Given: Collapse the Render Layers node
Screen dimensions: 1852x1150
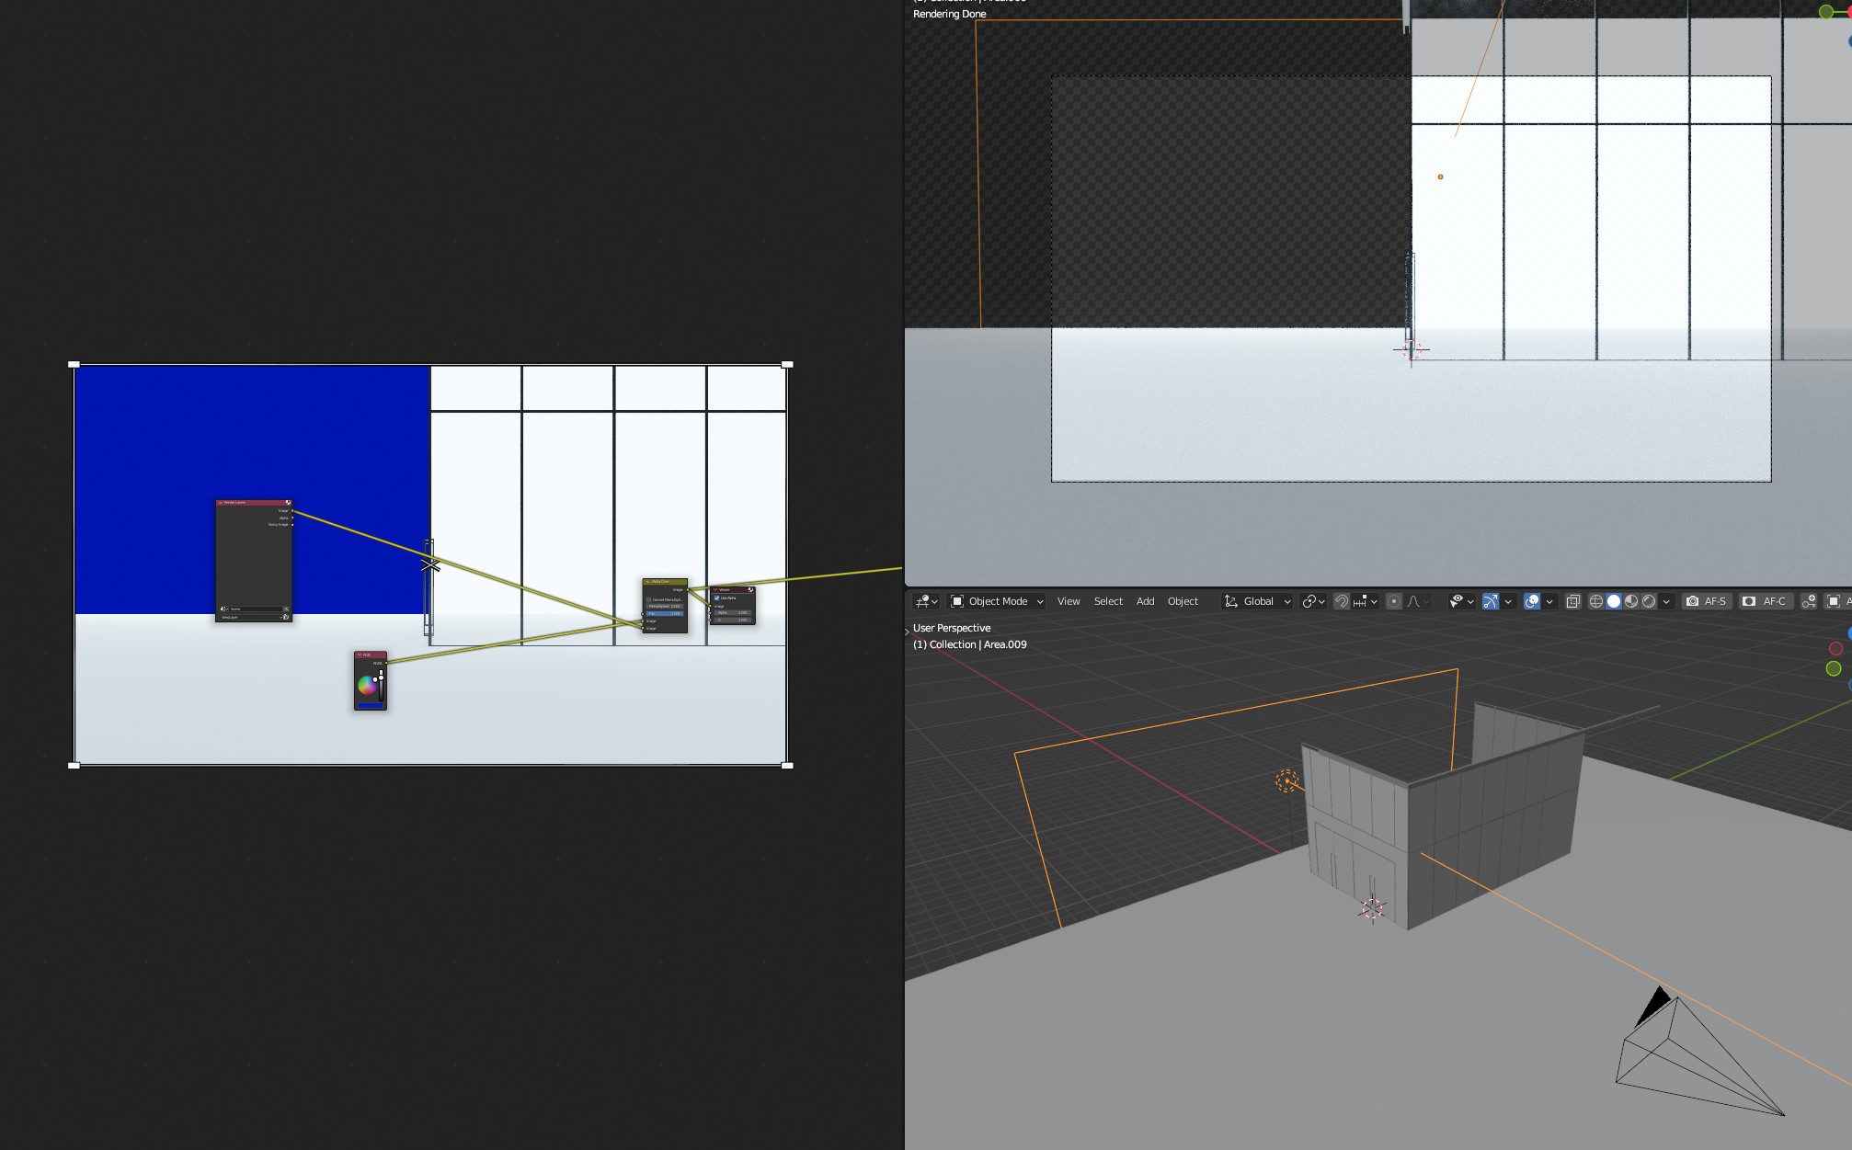Looking at the screenshot, I should coord(221,503).
